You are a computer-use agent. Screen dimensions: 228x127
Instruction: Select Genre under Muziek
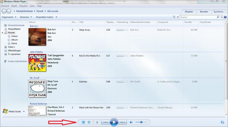pyautogui.click(x=12, y=43)
